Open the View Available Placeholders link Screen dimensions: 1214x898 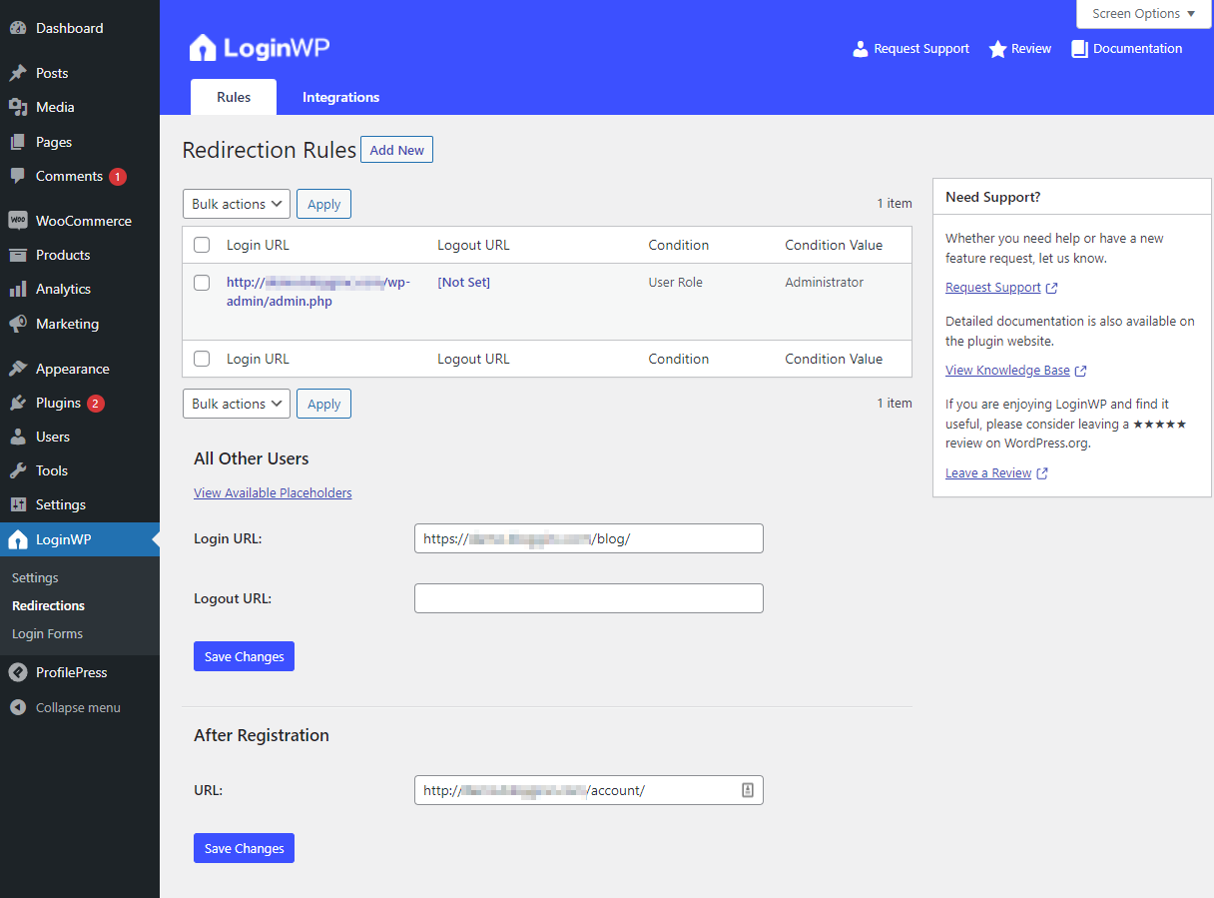coord(273,492)
